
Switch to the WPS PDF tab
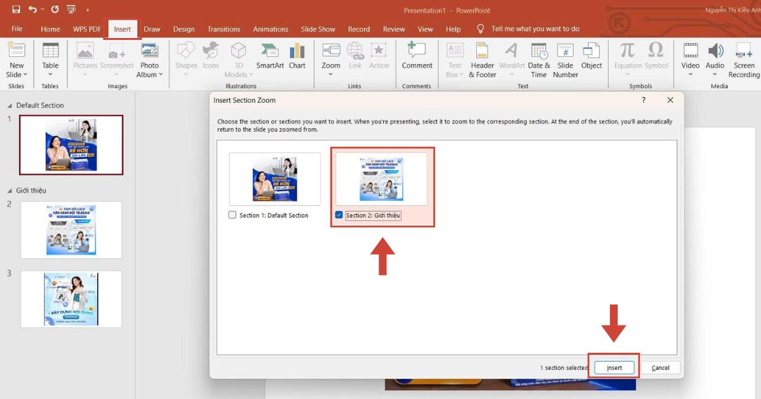[87, 29]
